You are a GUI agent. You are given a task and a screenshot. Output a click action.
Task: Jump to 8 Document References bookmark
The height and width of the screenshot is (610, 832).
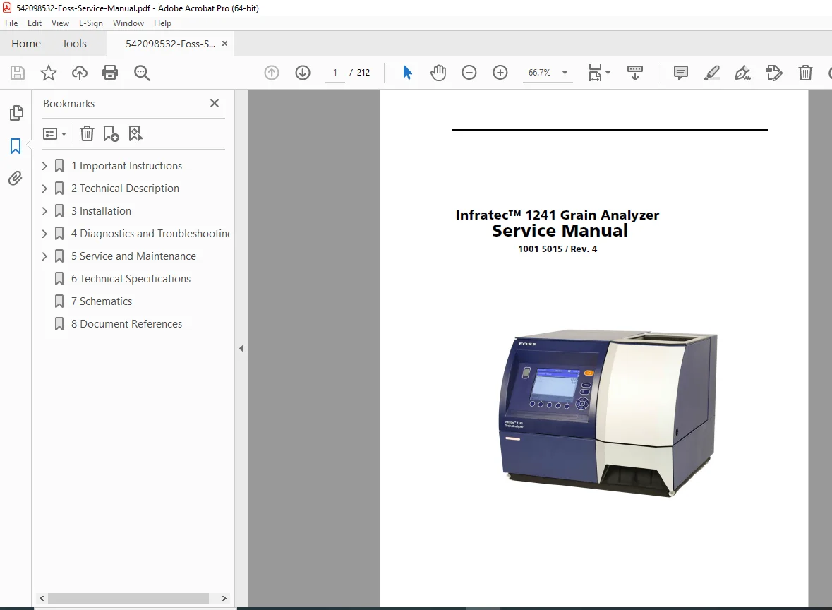point(126,324)
